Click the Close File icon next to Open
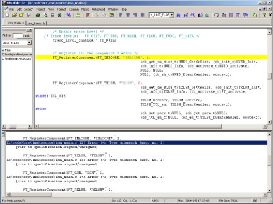273x204 pixels. [21, 15]
